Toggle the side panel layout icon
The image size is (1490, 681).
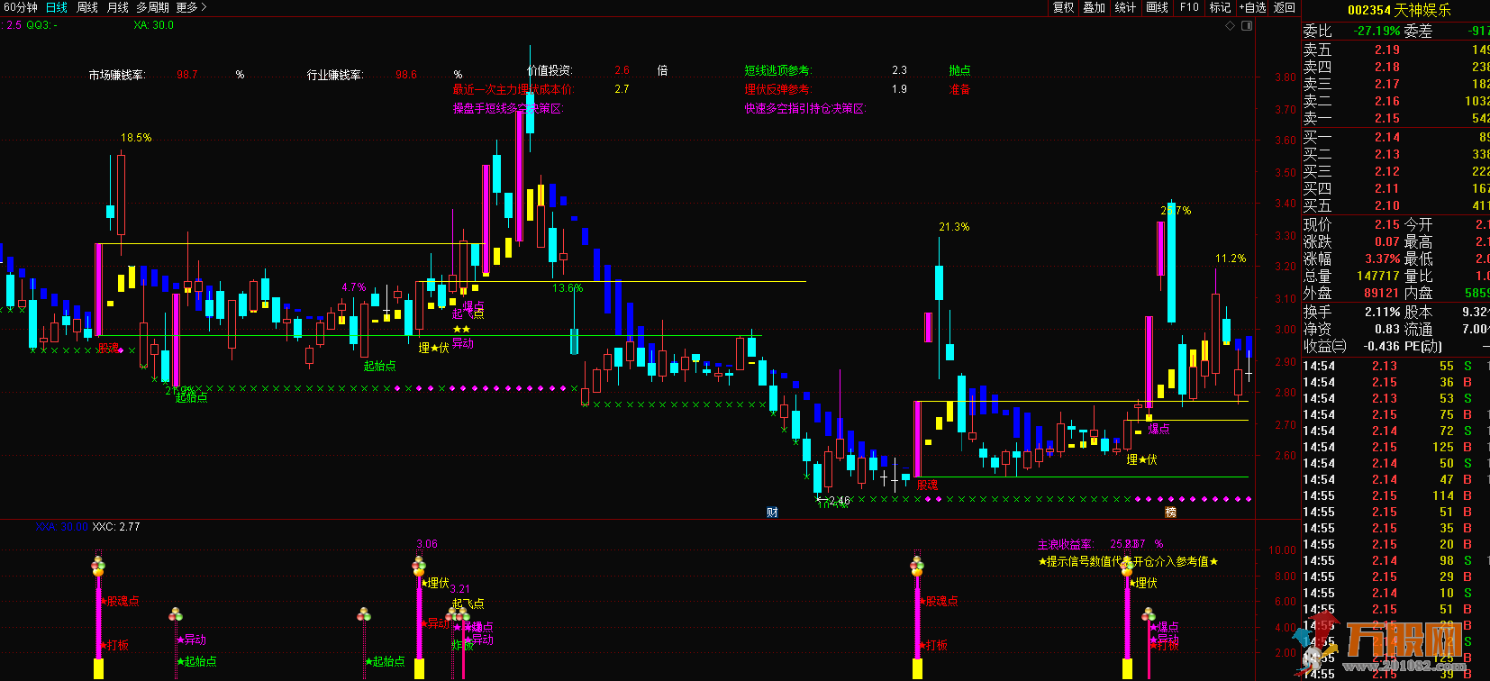1248,26
